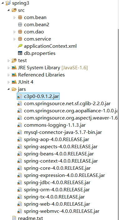Select JRE System Library [JavaSE-1.6]
The height and width of the screenshot is (220, 119).
53,68
